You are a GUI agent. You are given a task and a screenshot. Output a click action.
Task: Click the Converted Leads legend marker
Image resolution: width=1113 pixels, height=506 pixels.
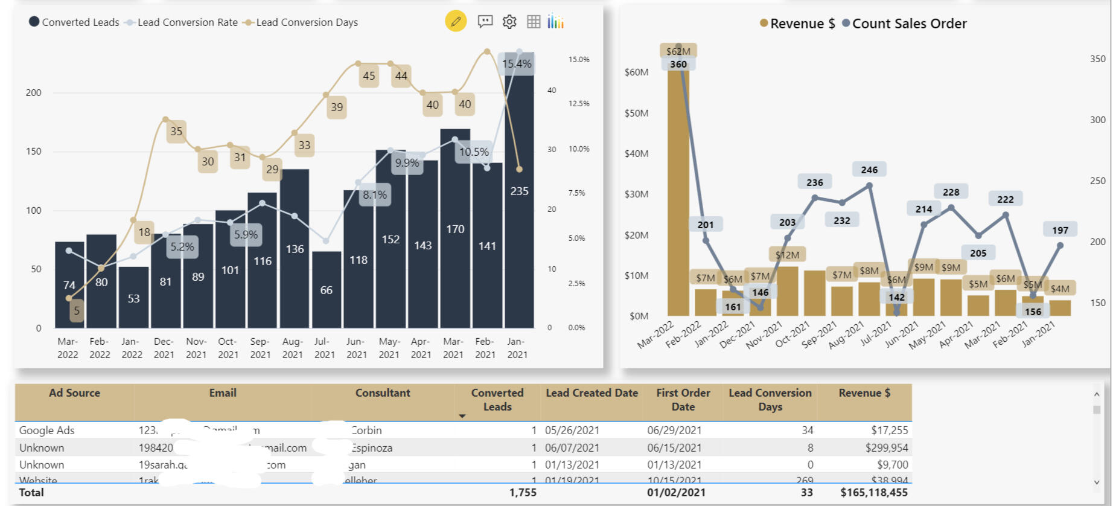click(x=34, y=22)
